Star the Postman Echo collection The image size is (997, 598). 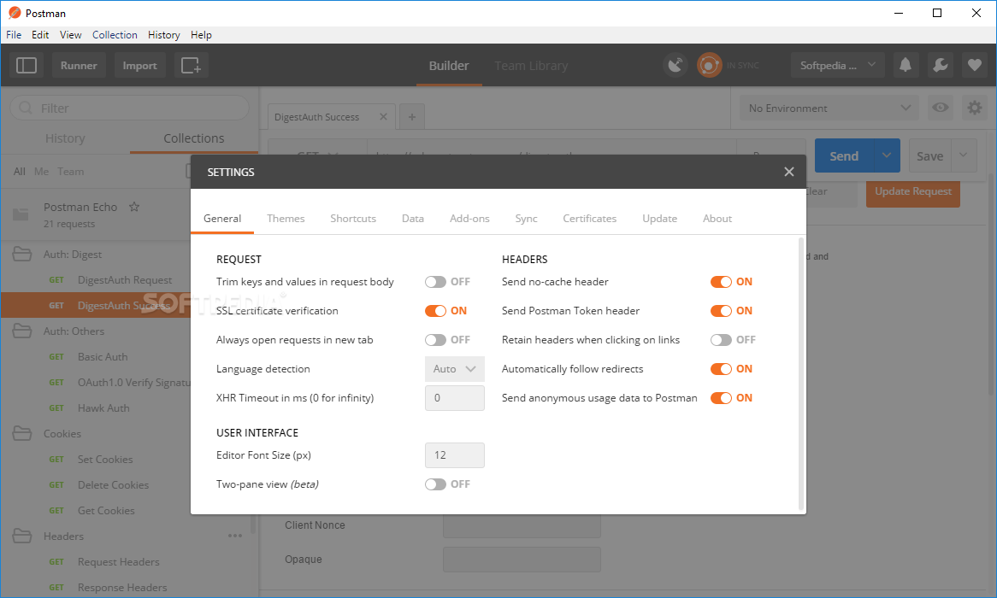pyautogui.click(x=134, y=207)
